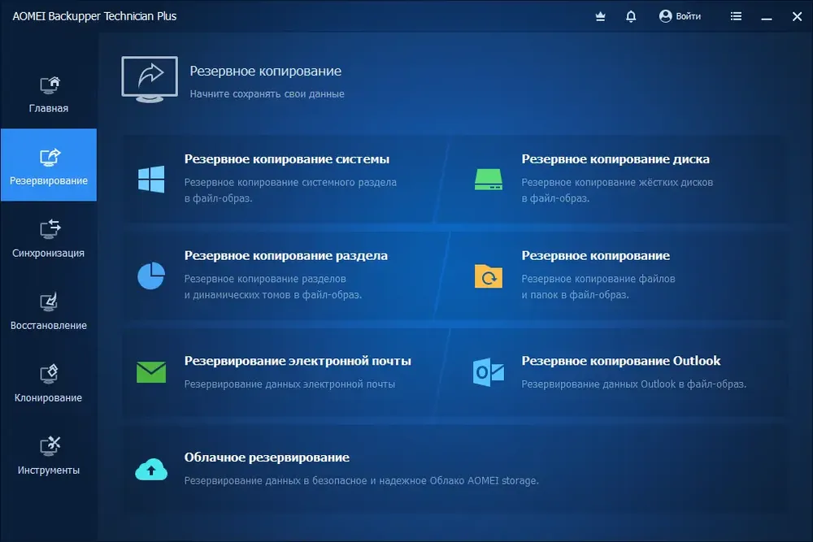Image resolution: width=813 pixels, height=542 pixels.
Task: Open the hamburger menu list icon
Action: pos(736,16)
